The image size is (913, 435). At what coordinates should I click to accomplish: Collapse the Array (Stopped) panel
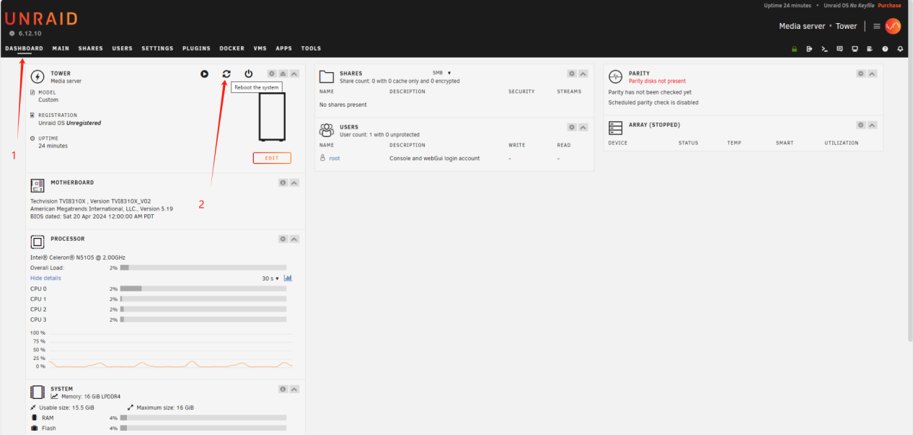pyautogui.click(x=873, y=125)
